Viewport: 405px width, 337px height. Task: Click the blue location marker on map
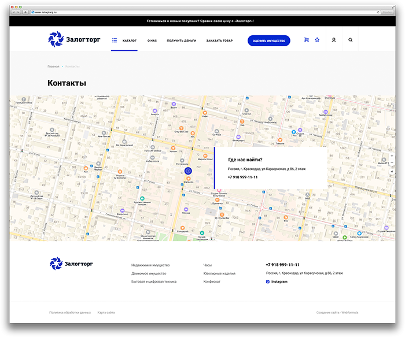pyautogui.click(x=188, y=171)
